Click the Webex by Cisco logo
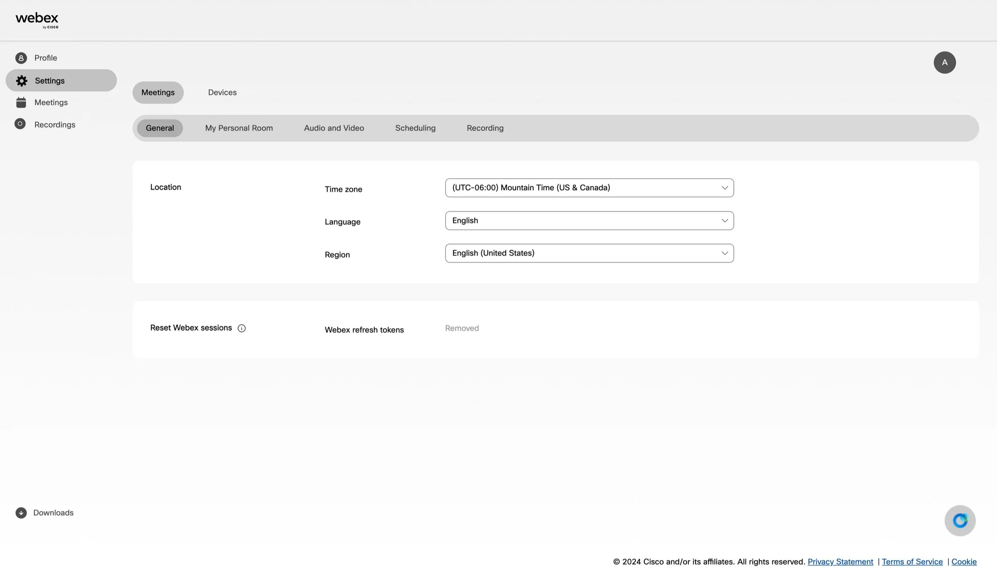 pos(36,20)
